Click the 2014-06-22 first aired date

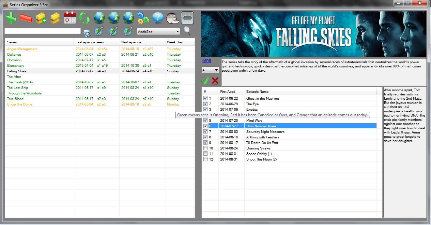click(229, 98)
